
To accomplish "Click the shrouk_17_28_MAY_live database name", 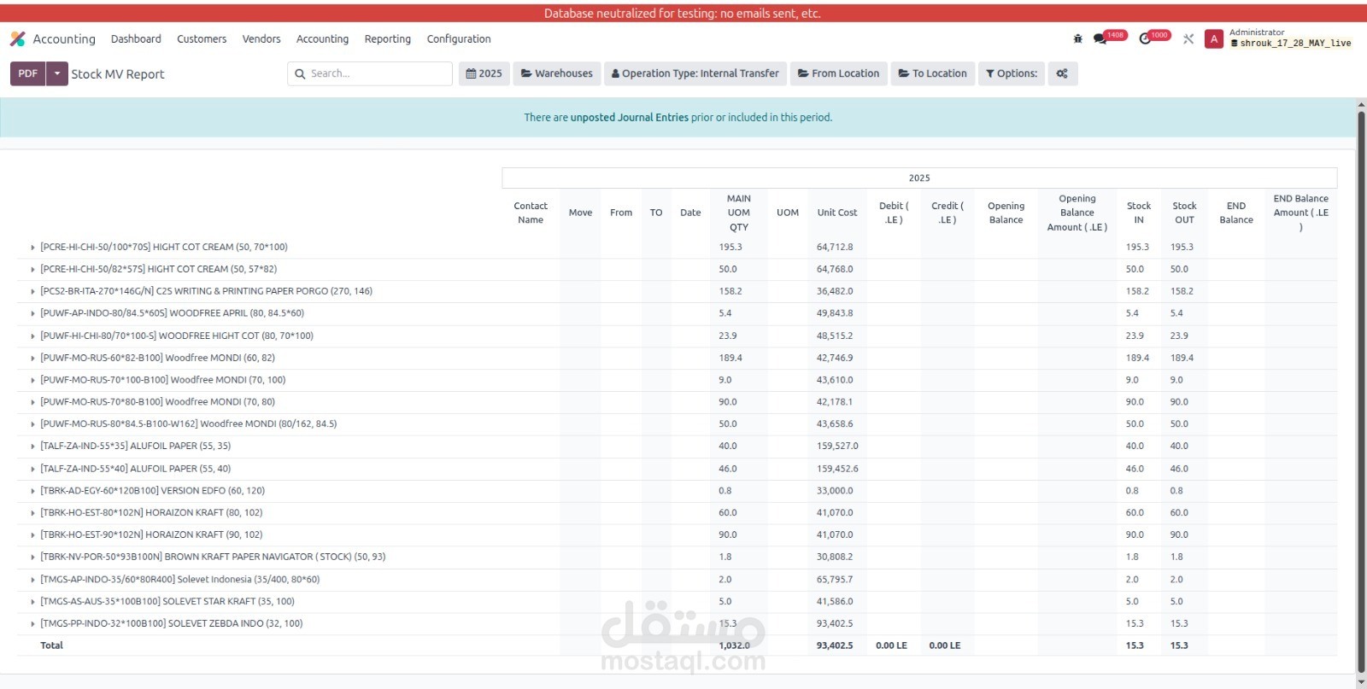I will click(x=1295, y=43).
